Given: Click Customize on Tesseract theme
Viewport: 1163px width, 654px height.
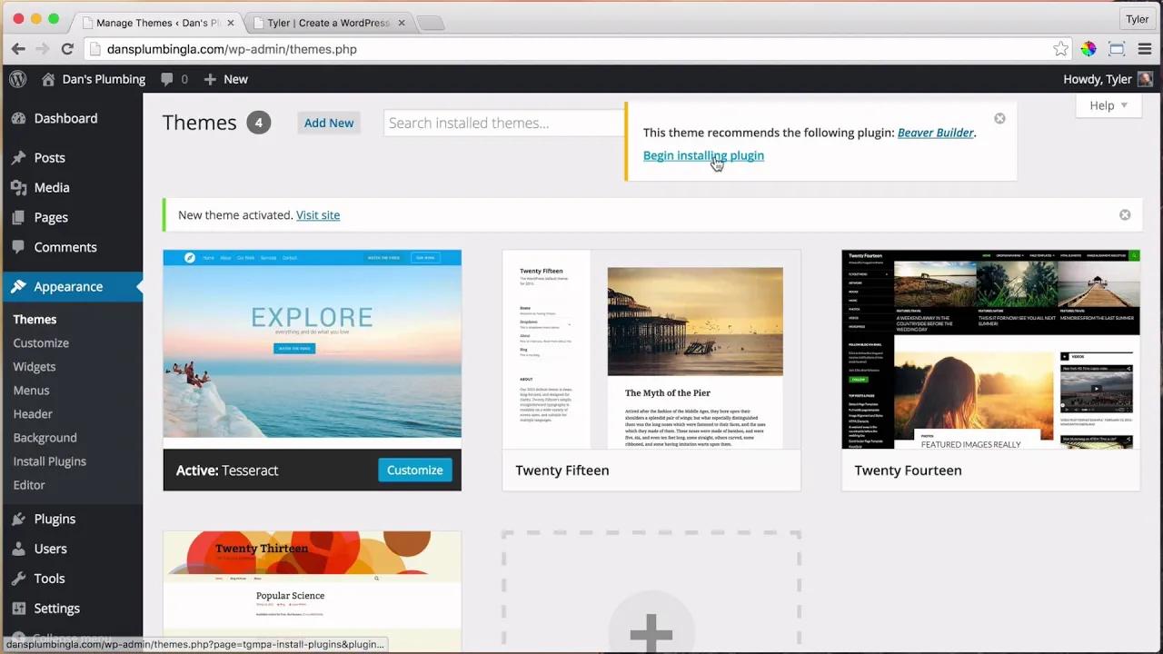Looking at the screenshot, I should (x=414, y=470).
